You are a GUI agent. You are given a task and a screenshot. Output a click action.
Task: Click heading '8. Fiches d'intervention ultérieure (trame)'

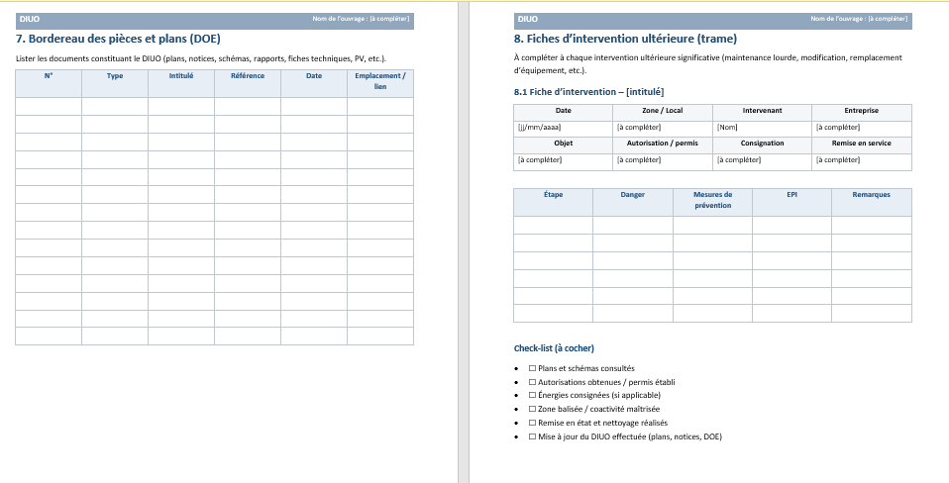point(625,39)
